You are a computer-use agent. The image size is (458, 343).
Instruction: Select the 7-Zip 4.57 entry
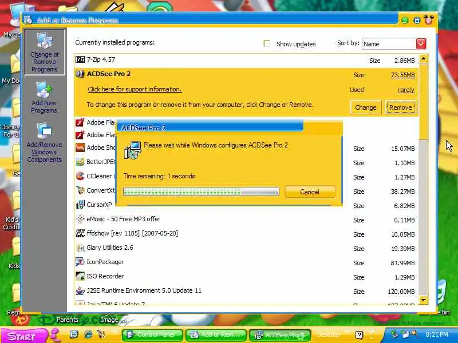pyautogui.click(x=247, y=60)
